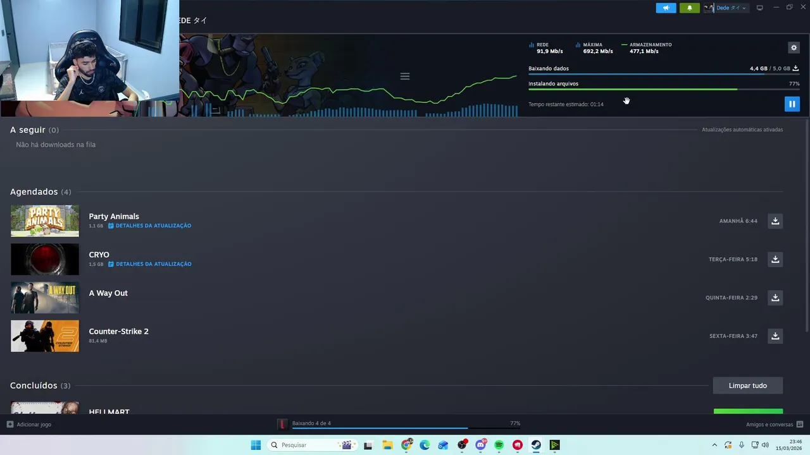This screenshot has width=810, height=455.
Task: Click the QUINTA-FEIRA 2:29 schedule time
Action: (x=732, y=298)
